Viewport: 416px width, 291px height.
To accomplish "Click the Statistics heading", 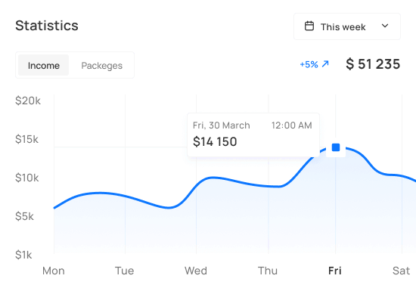I will click(x=47, y=26).
